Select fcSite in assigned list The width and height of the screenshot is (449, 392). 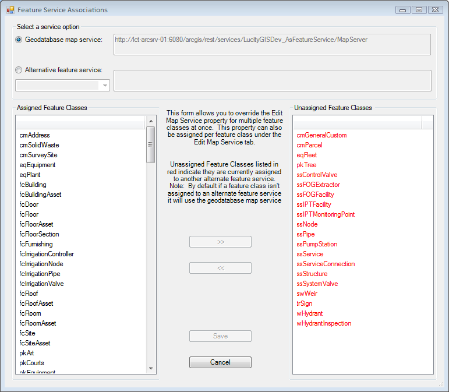coord(27,333)
